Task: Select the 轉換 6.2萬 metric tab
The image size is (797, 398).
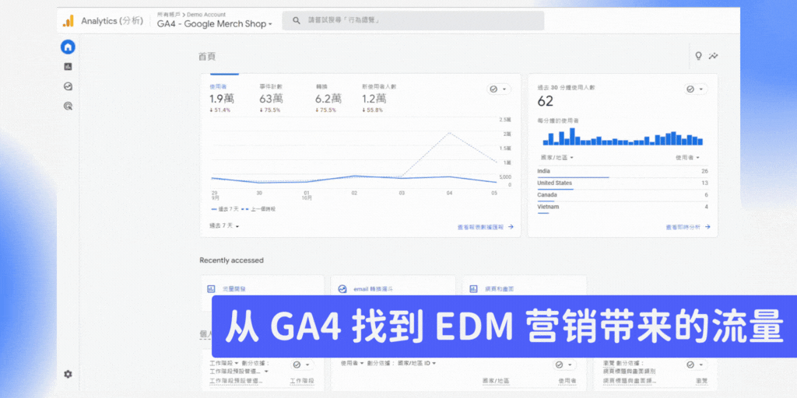Action: 328,98
